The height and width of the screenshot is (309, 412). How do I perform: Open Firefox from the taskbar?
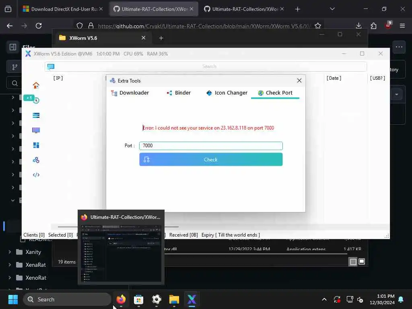(121, 299)
